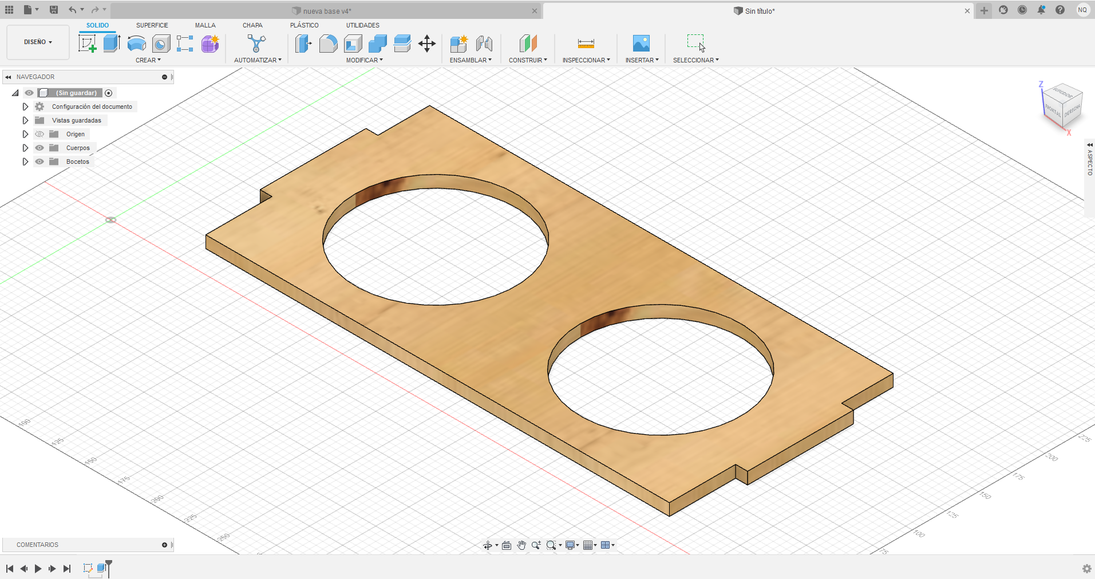The image size is (1095, 579).
Task: Click the Offset Face icon
Action: 402,44
